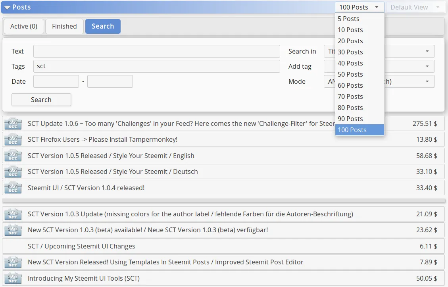448x287 pixels.
Task: Select 70 Posts option
Action: click(x=360, y=96)
